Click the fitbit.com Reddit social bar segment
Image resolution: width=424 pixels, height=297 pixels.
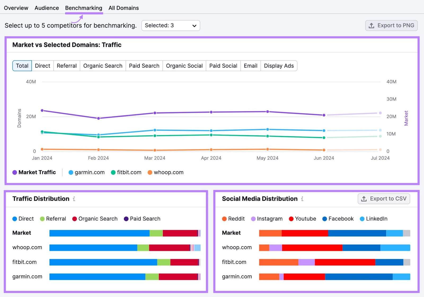(279, 262)
